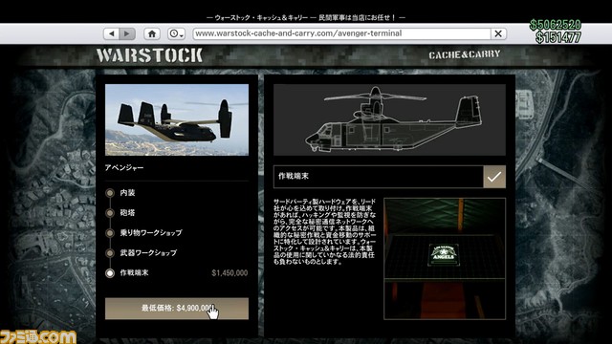Click the operations terminal preview image
Viewport: 612px width, 344px height.
[x=445, y=259]
